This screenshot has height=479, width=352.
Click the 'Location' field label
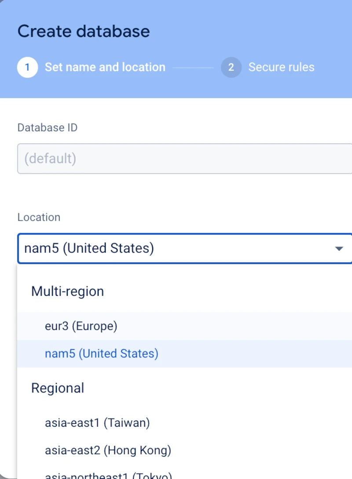tap(39, 217)
